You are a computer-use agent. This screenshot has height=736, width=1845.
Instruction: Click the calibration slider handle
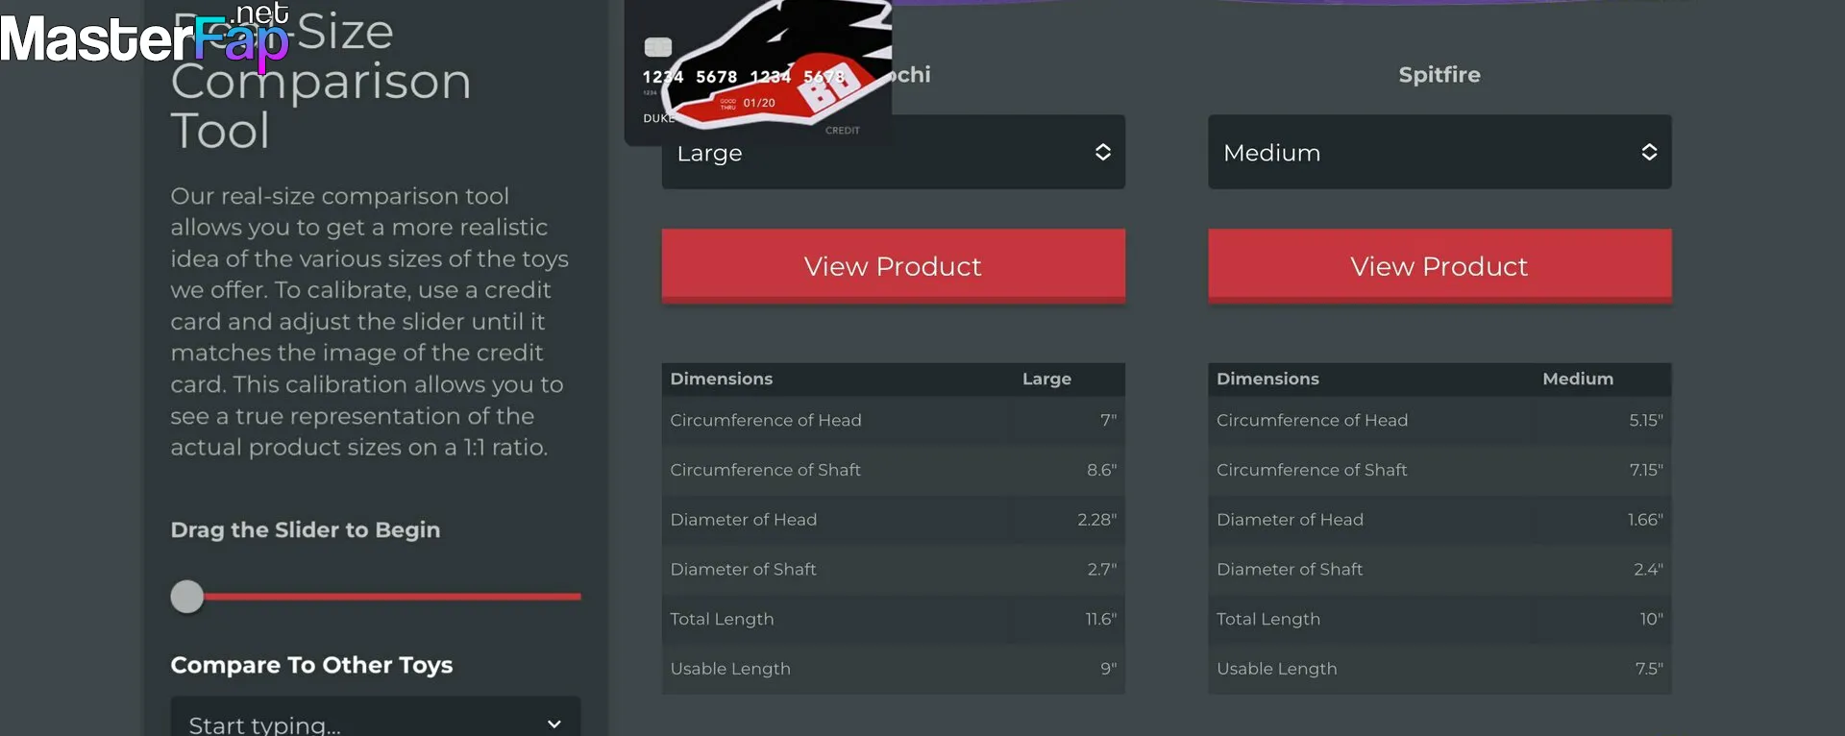click(187, 597)
